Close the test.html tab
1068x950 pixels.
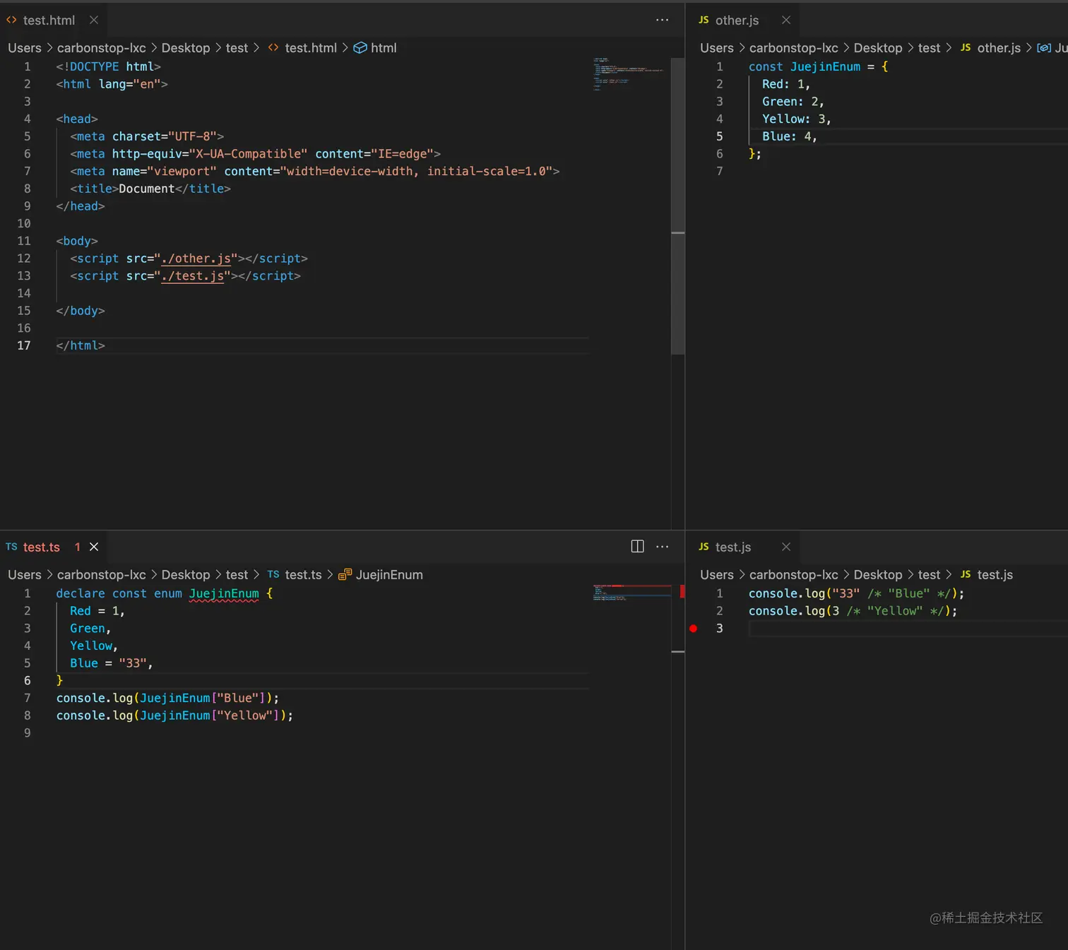tap(94, 20)
